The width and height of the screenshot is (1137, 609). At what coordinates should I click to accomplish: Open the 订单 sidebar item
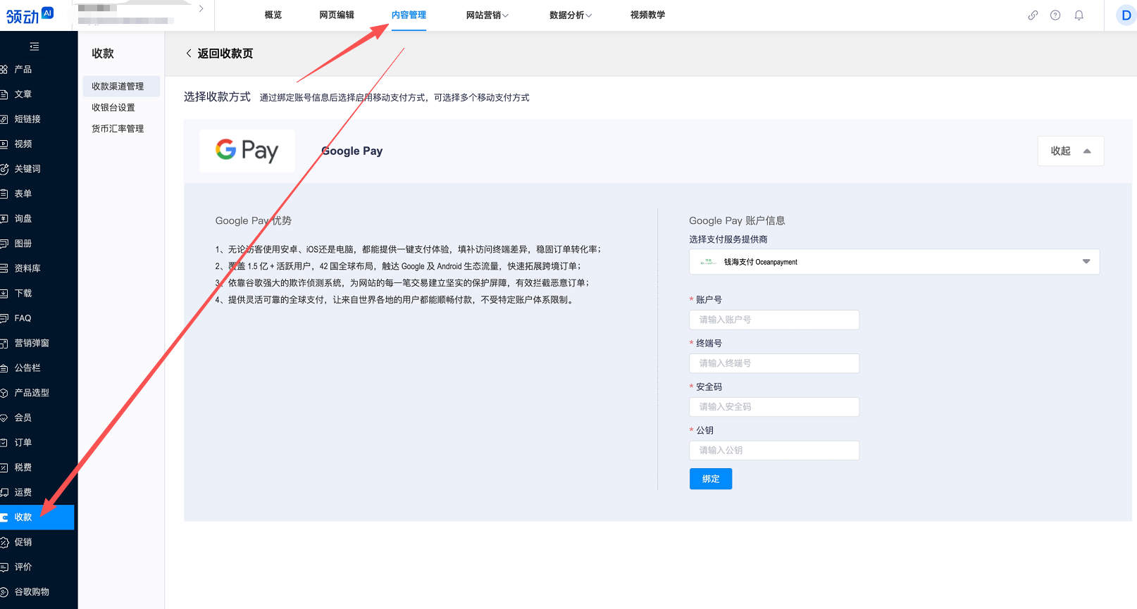[23, 443]
